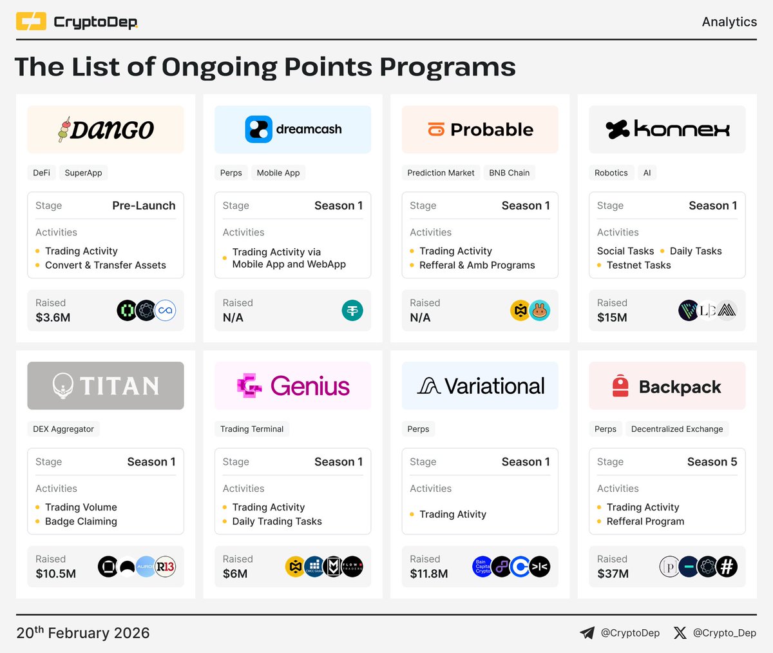The height and width of the screenshot is (653, 773).
Task: Click Testnet Tasks under Konnex
Action: (x=639, y=265)
